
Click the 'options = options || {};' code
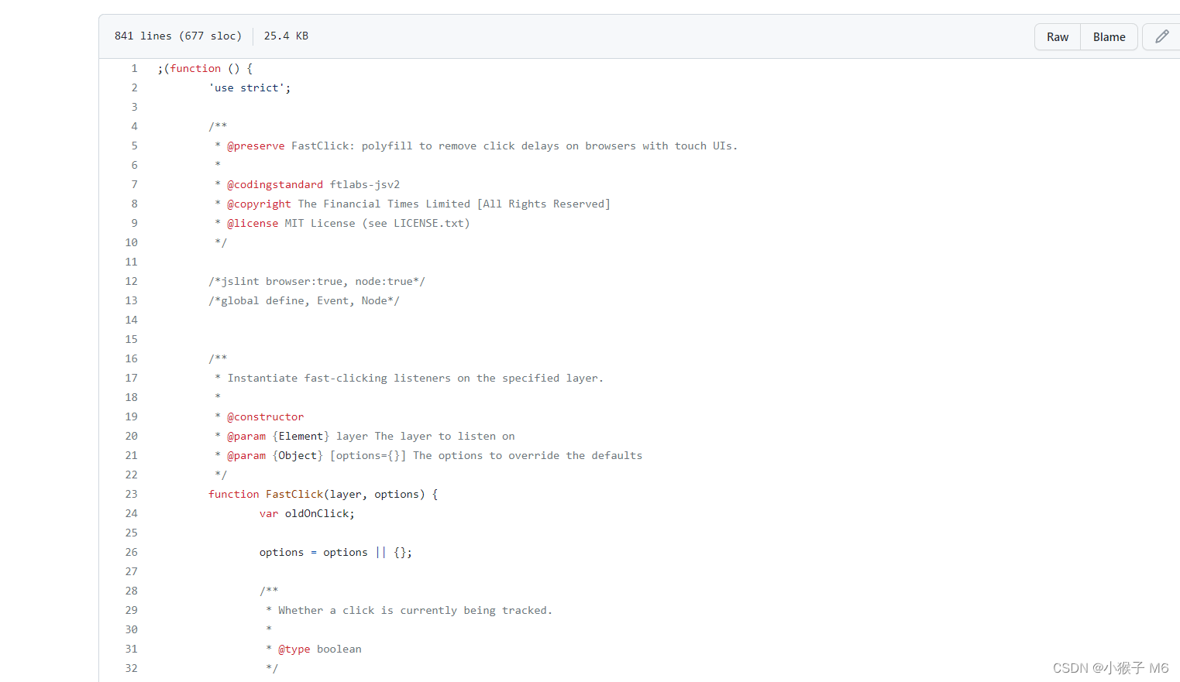coord(335,552)
